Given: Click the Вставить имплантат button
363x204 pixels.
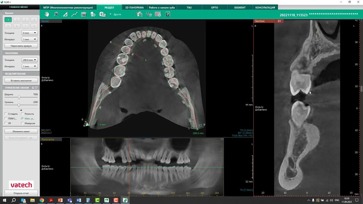Looking at the screenshot, I should 21,80.
